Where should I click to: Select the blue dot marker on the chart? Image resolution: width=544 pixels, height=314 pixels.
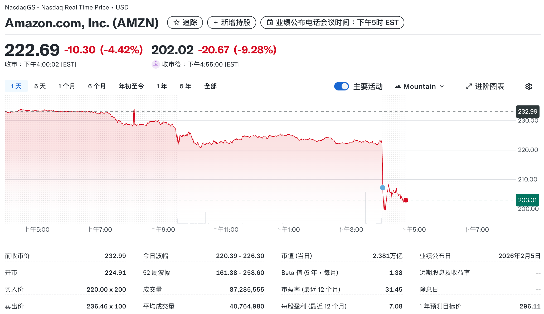383,188
